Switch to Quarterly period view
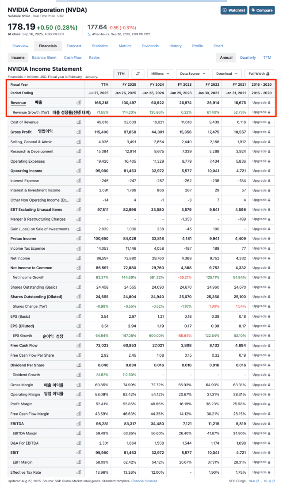 (248, 57)
